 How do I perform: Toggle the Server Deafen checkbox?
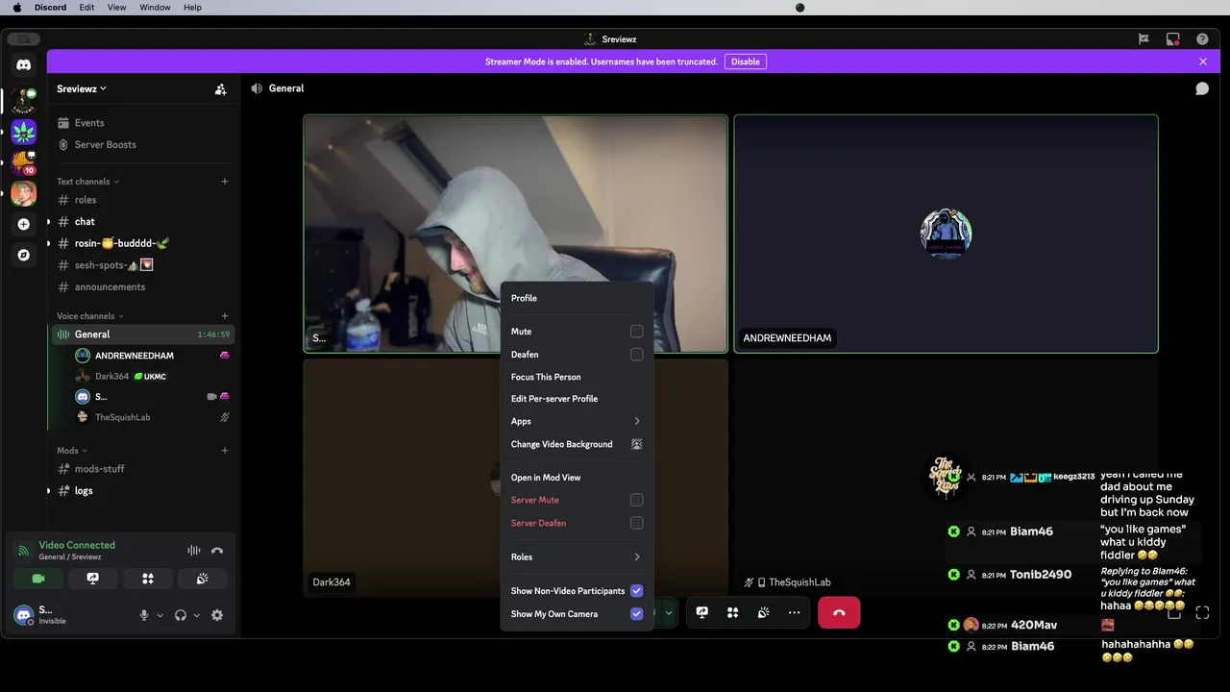(x=636, y=523)
